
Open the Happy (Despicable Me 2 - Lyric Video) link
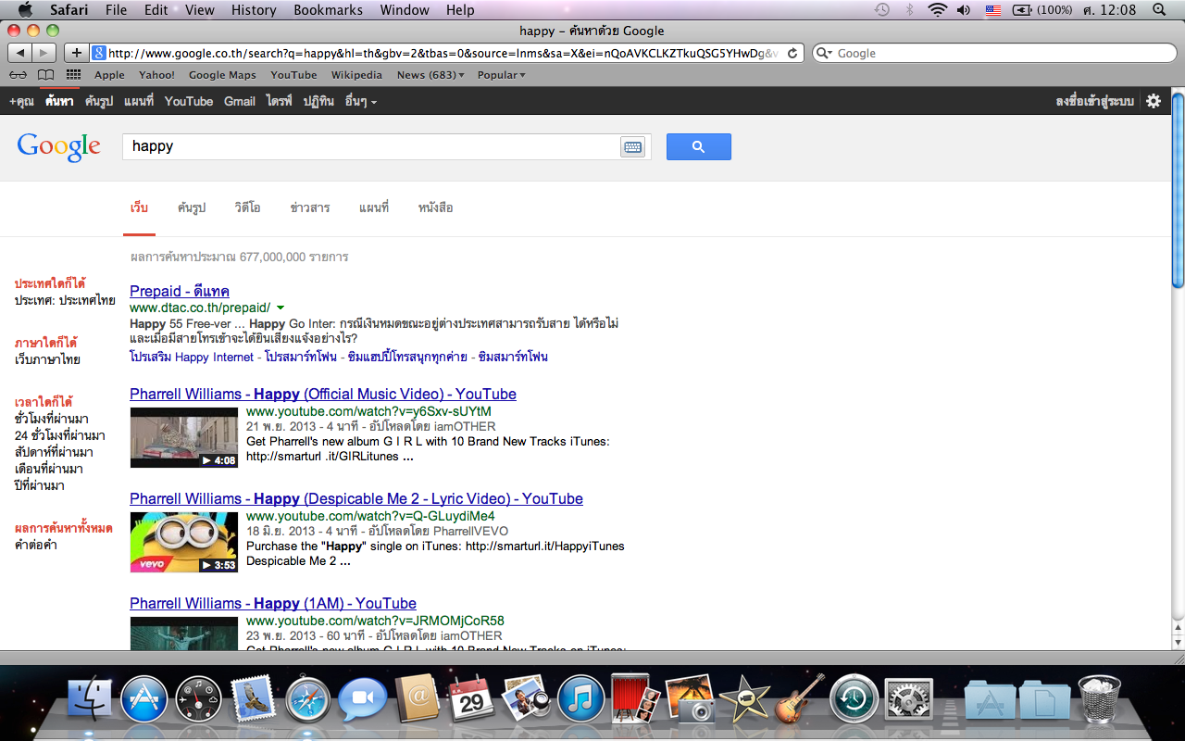(356, 498)
